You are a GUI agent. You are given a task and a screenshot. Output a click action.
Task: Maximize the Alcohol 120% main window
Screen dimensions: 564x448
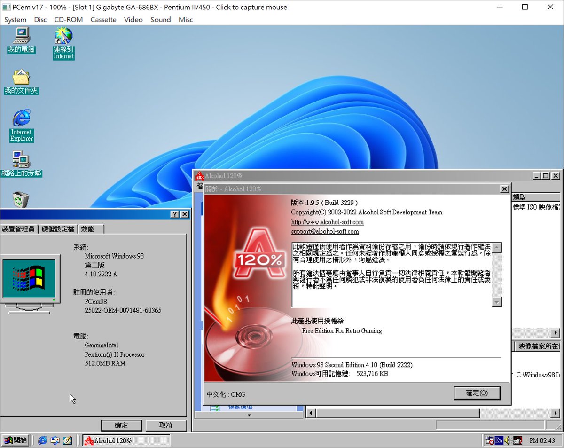tap(545, 176)
